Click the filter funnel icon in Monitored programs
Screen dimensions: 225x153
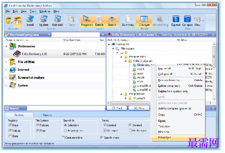49,35
